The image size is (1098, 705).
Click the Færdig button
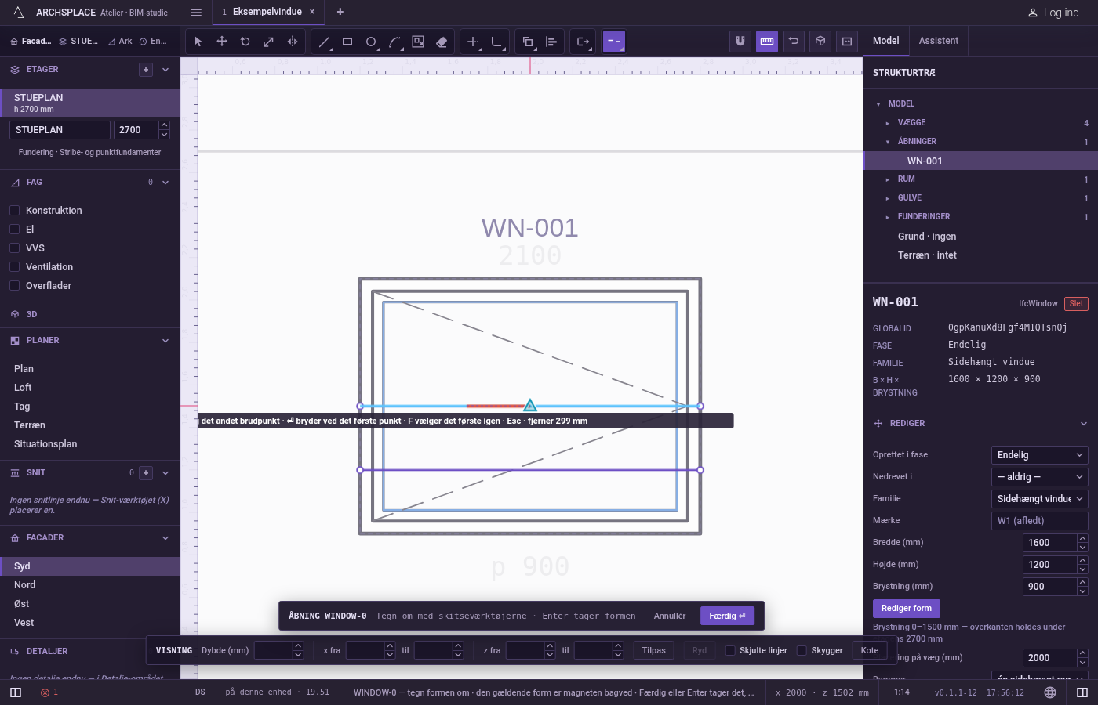(728, 616)
